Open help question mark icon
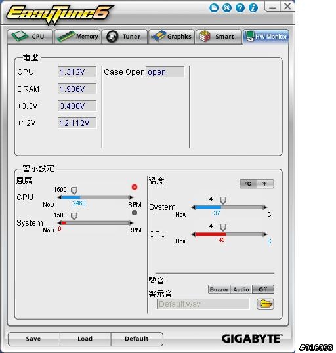This screenshot has width=336, height=353. 240,8
